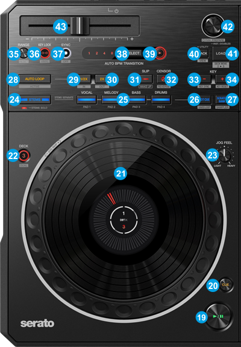Double the loop with 2X button
This screenshot has width=241, height=347.
point(102,79)
